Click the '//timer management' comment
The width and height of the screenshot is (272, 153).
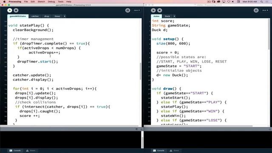pos(33,39)
